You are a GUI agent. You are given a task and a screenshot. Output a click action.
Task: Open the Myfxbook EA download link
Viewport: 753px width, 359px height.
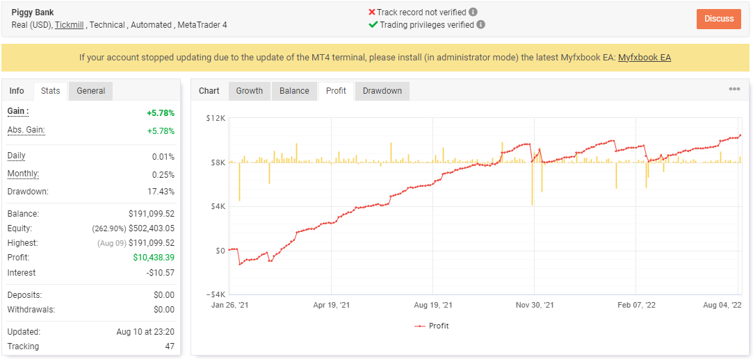645,58
